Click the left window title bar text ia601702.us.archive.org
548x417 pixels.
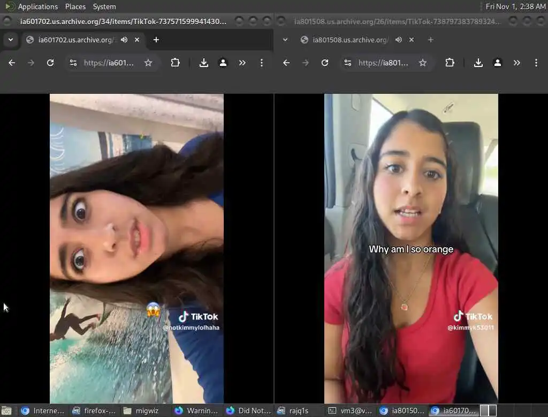click(x=123, y=21)
